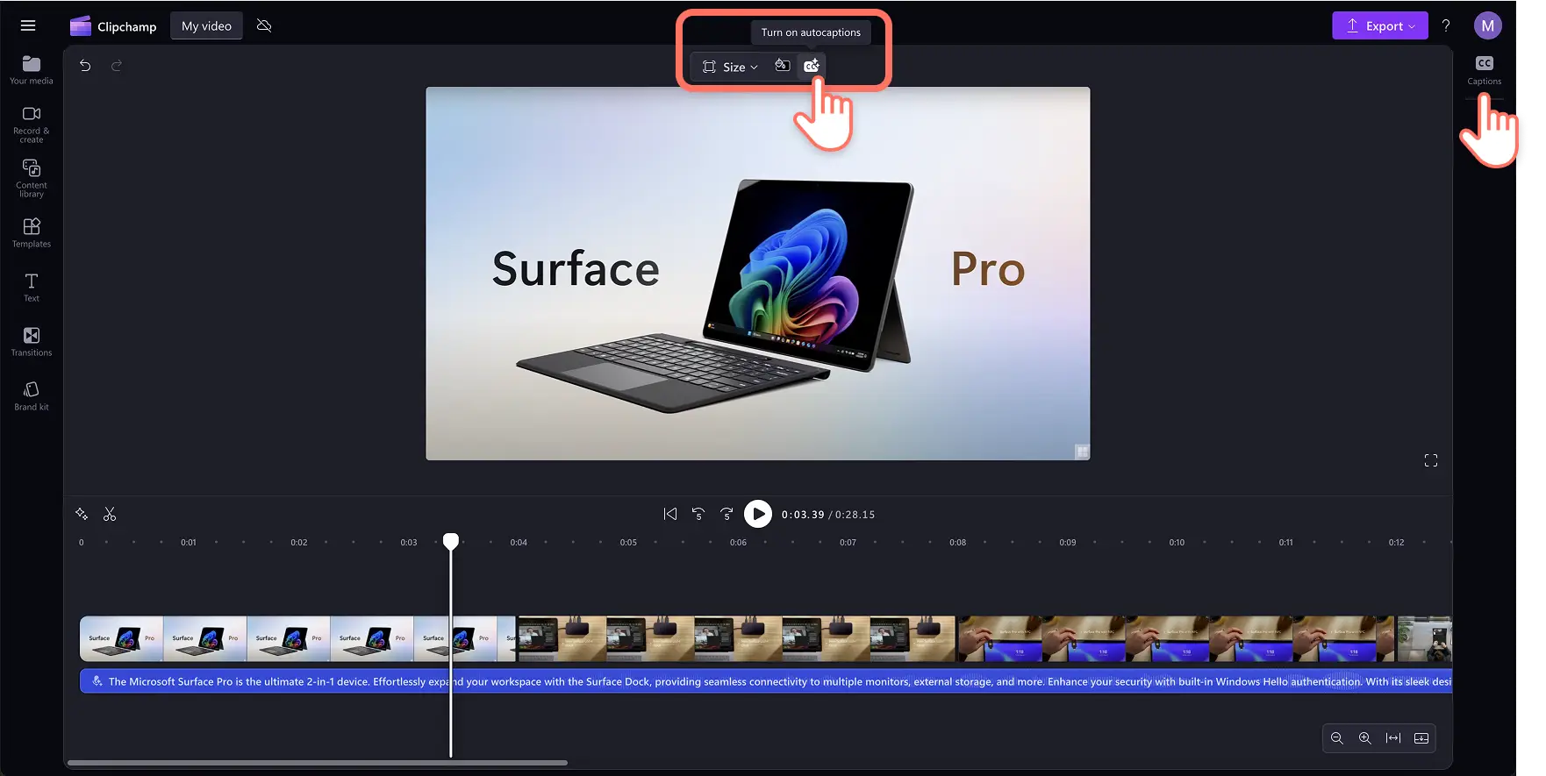
Task: Open Your media tab
Action: pos(32,70)
